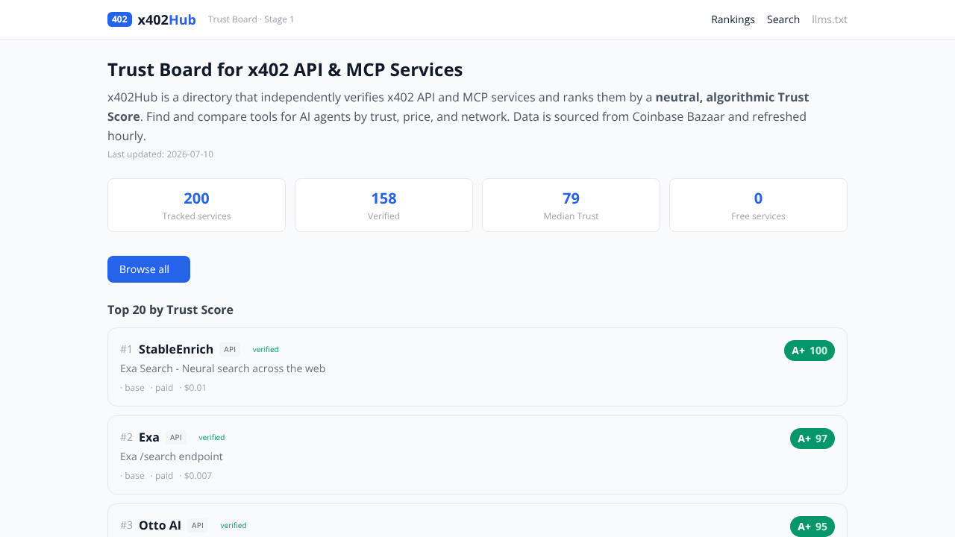Click the $0.01 price text
The width and height of the screenshot is (955, 537).
pos(193,388)
